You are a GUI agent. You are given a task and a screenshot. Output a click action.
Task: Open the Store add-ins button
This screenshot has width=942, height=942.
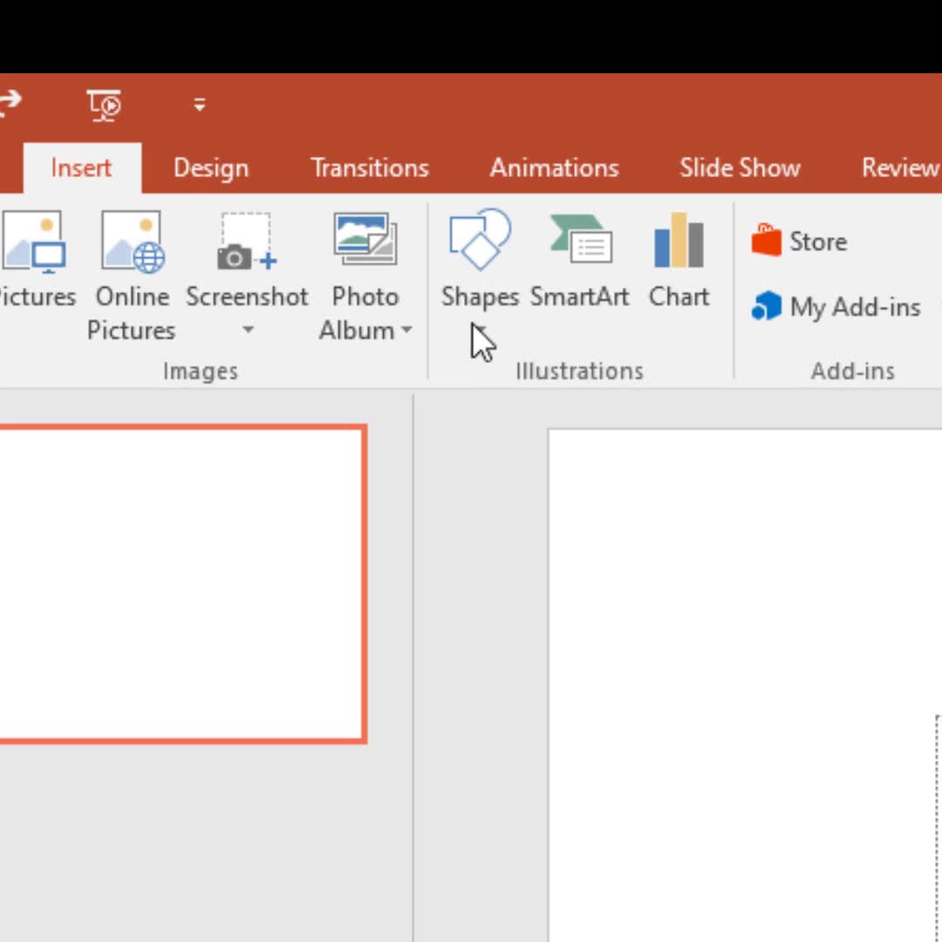800,242
